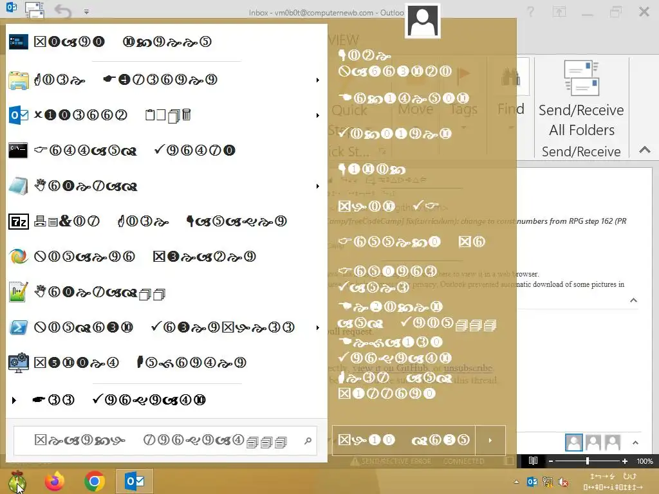This screenshot has width=659, height=494.
Task: Select the second avatar in People Pane
Action: [593, 443]
